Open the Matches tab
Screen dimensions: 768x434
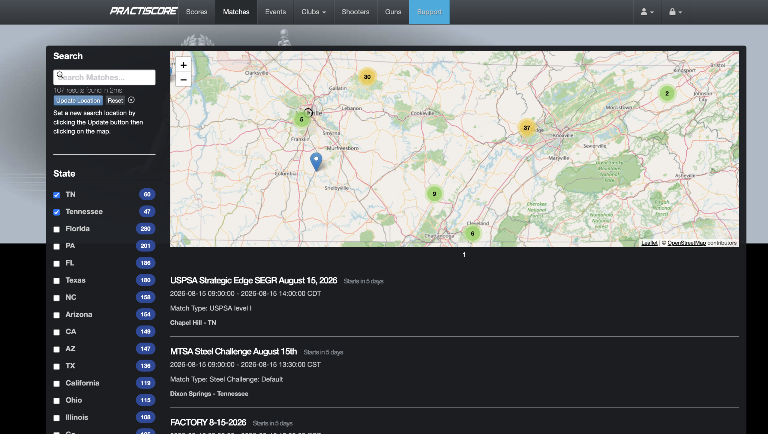point(236,12)
